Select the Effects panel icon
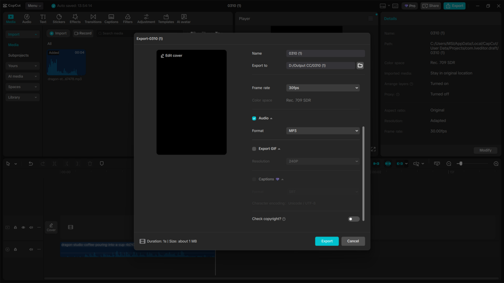The height and width of the screenshot is (283, 504). (75, 18)
